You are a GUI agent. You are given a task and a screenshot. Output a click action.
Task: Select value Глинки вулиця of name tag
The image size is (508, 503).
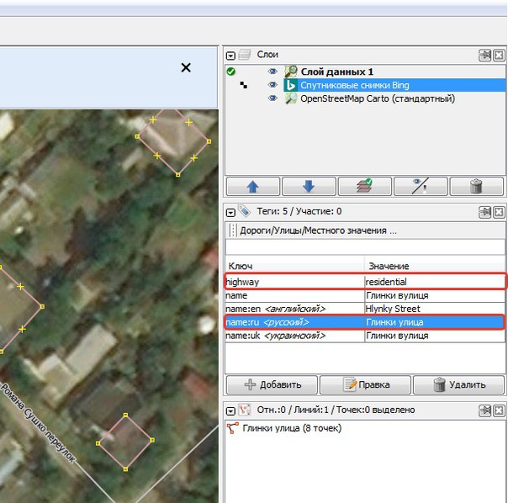[435, 295]
